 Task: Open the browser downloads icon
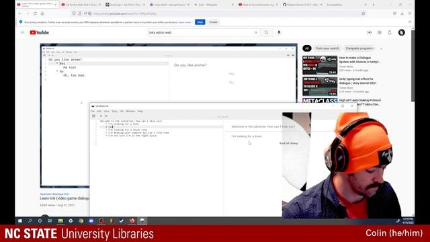(402, 13)
